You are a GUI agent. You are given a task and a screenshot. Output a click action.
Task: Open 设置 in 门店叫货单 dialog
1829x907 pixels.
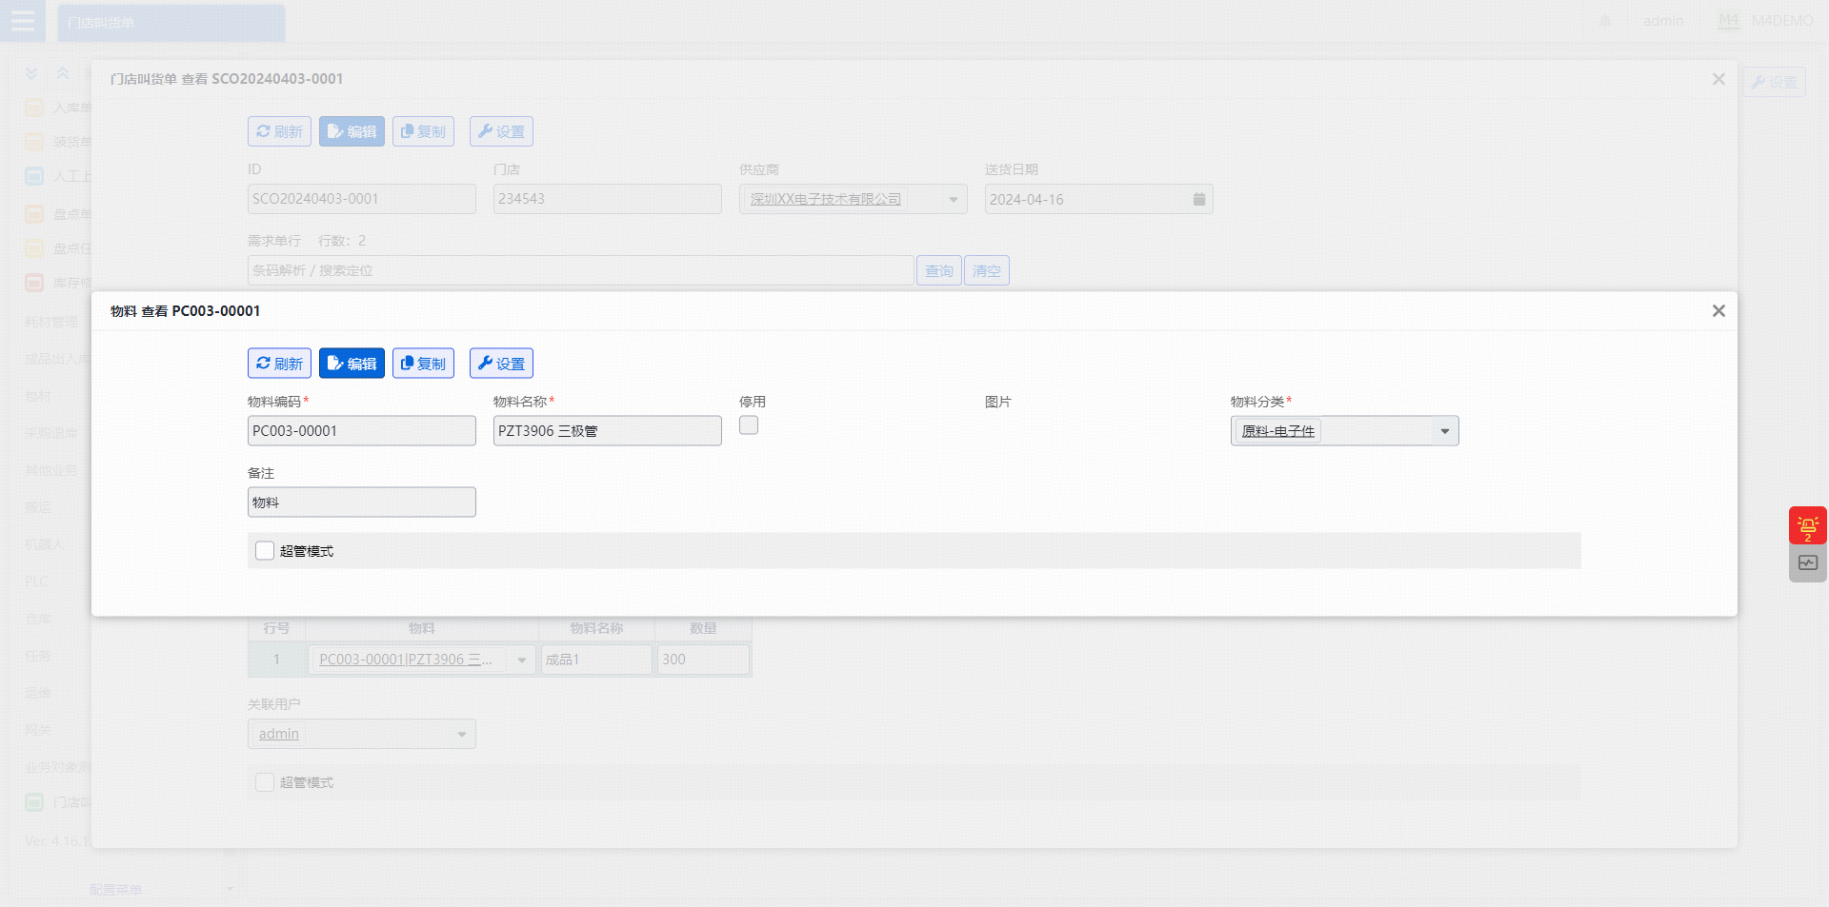coord(501,131)
